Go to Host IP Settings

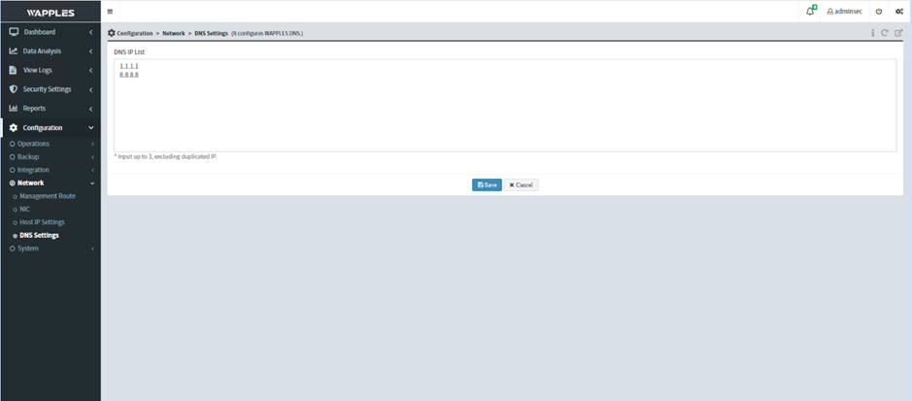[x=42, y=222]
